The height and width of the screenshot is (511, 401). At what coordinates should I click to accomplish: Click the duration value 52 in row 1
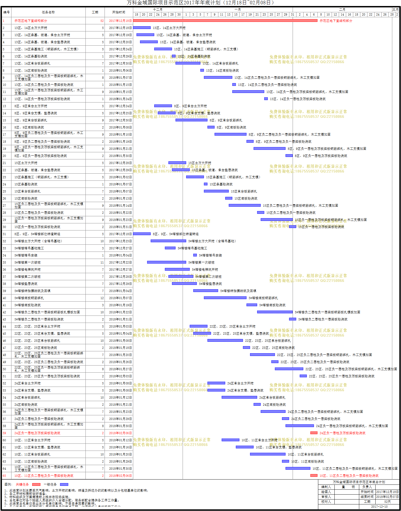tap(102, 21)
